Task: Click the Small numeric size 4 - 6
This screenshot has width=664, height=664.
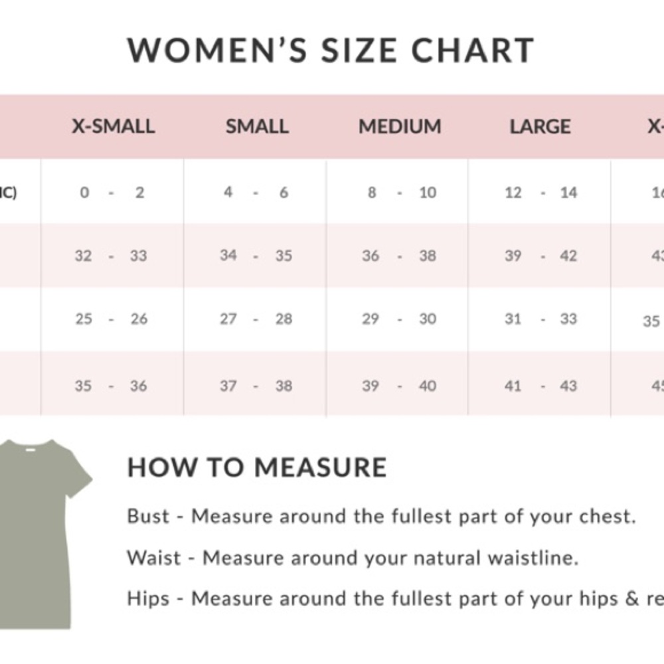Action: [x=256, y=193]
